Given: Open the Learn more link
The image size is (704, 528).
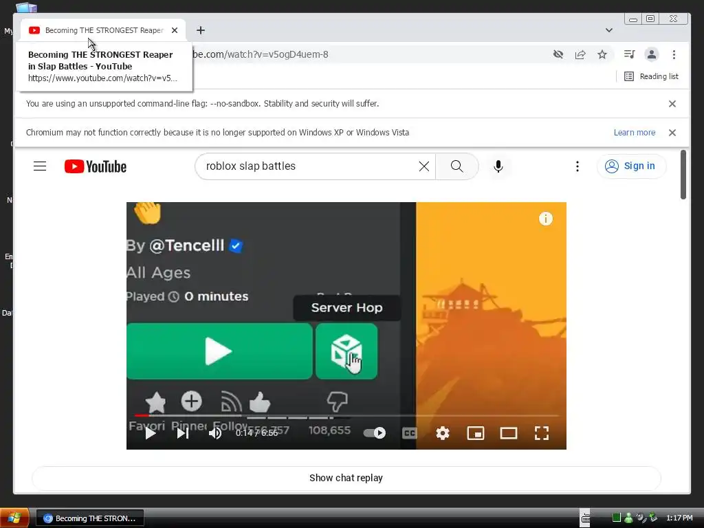Looking at the screenshot, I should click(x=635, y=133).
